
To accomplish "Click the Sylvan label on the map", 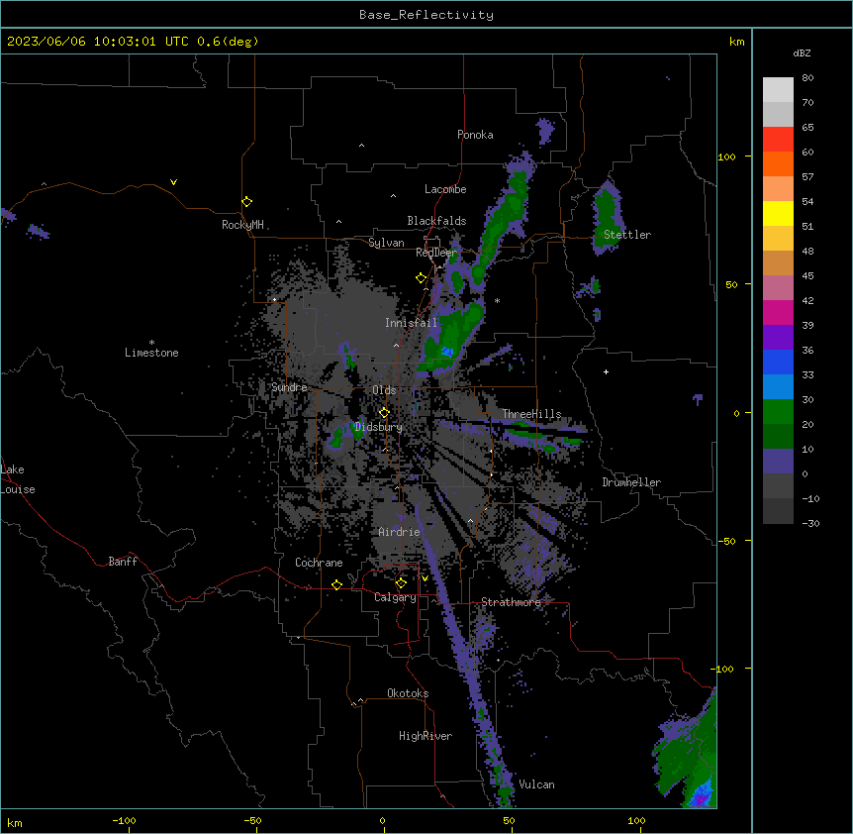I will 386,243.
